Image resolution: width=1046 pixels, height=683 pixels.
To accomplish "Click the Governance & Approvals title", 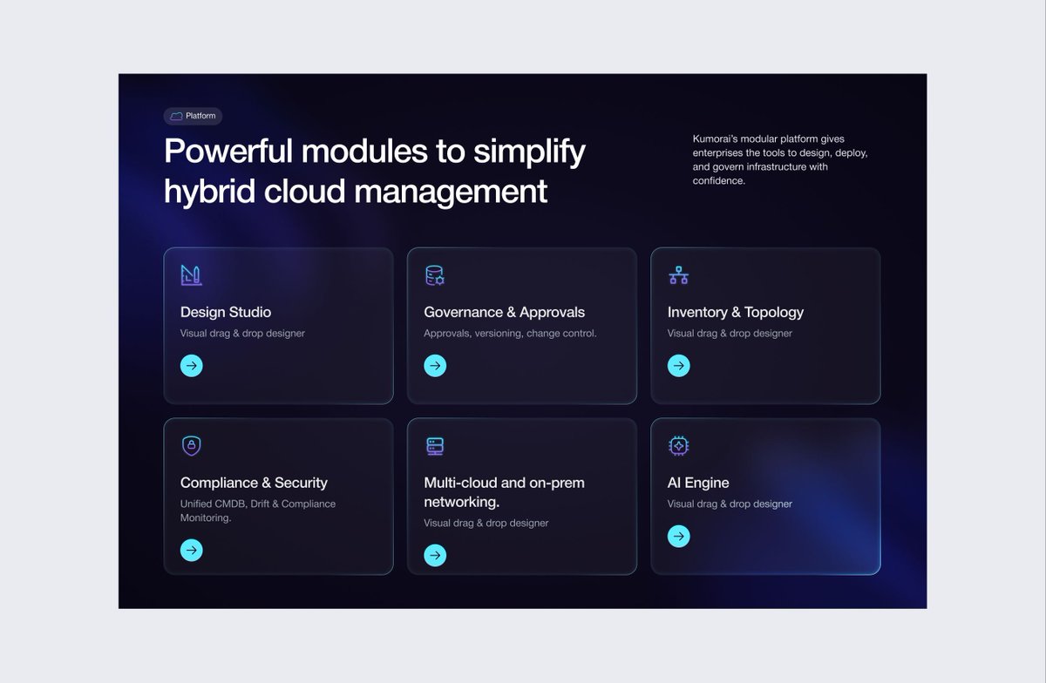I will click(x=505, y=312).
